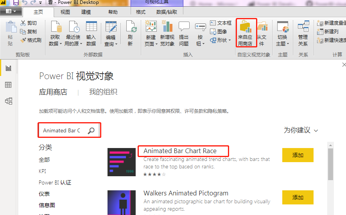Click the Save icon in title bar
Image resolution: width=346 pixels, height=215 pixels.
click(x=16, y=2)
